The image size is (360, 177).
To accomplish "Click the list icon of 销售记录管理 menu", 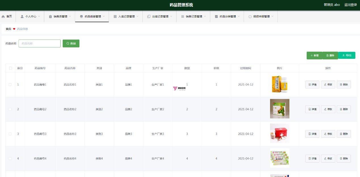I will point(183,16).
